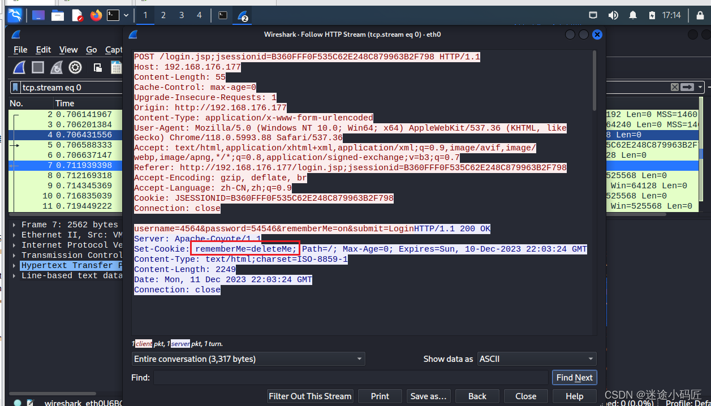Viewport: 711px width, 406px height.
Task: Expand the Frame 7 tree node
Action: (14, 224)
